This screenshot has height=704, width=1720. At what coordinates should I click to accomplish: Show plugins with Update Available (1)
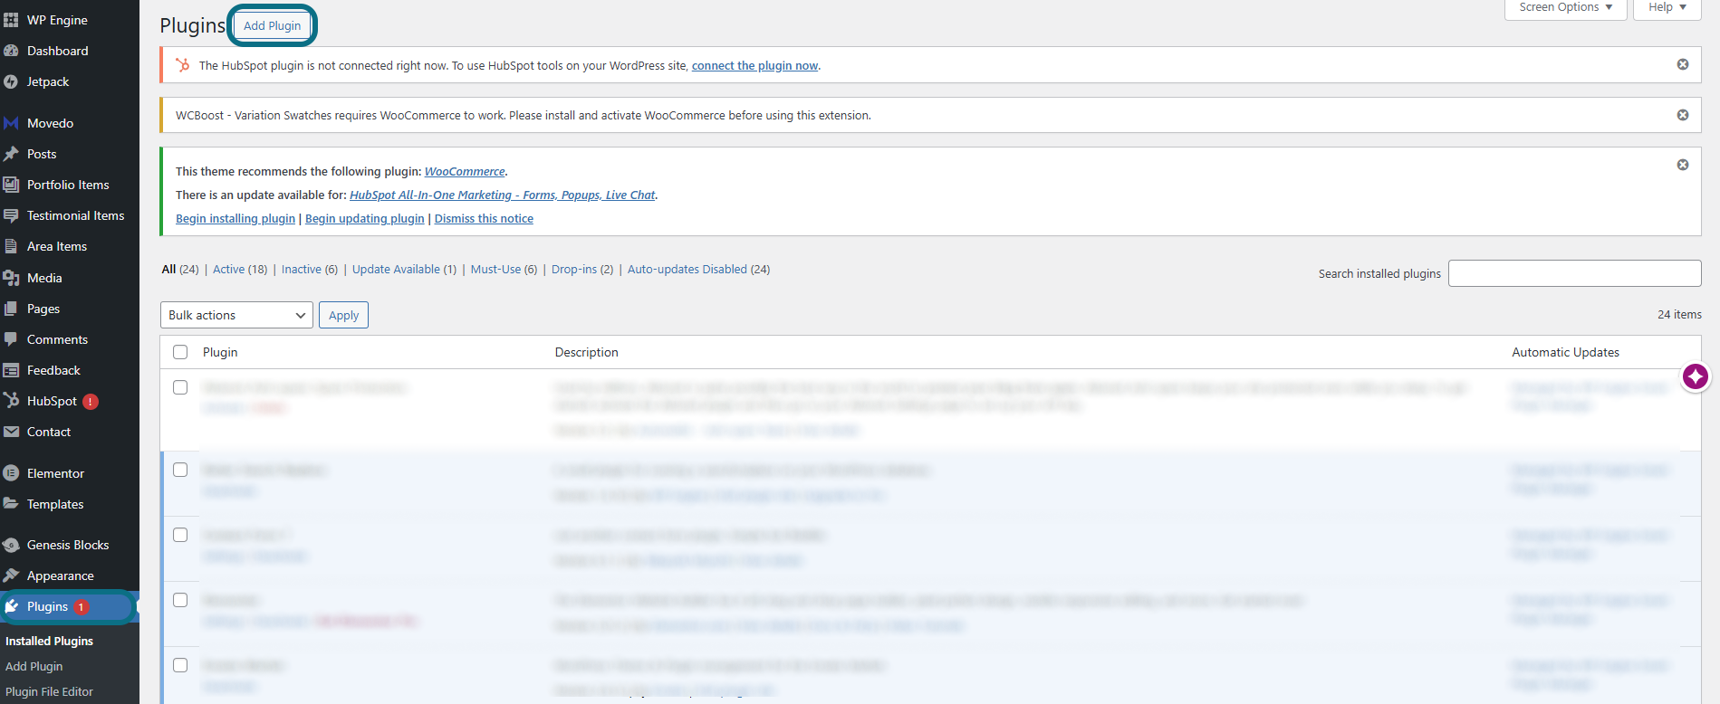click(404, 269)
